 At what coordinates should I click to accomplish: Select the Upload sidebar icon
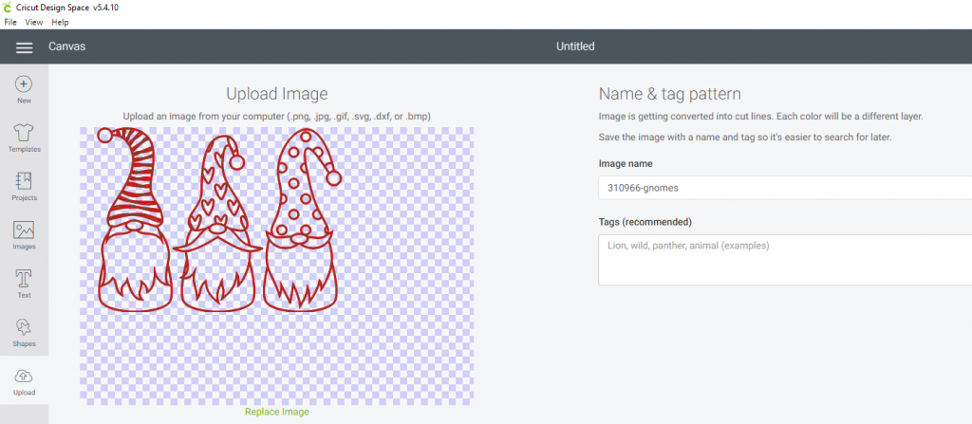click(24, 381)
